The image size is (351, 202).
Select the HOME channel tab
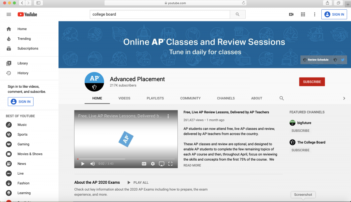pyautogui.click(x=97, y=98)
